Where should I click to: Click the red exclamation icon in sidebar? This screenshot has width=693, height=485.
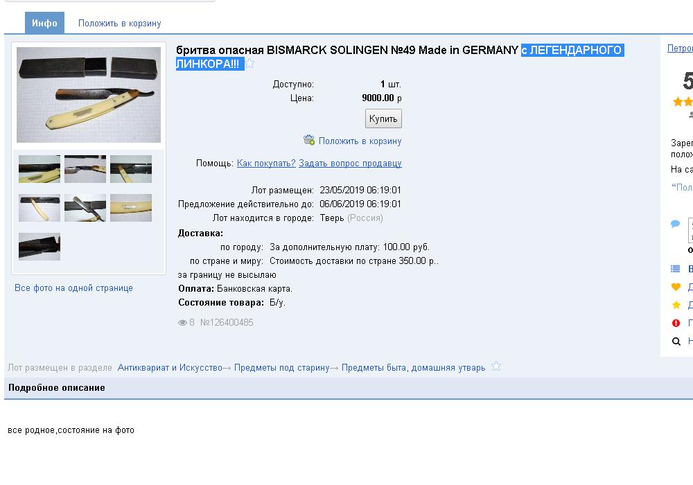coord(676,323)
